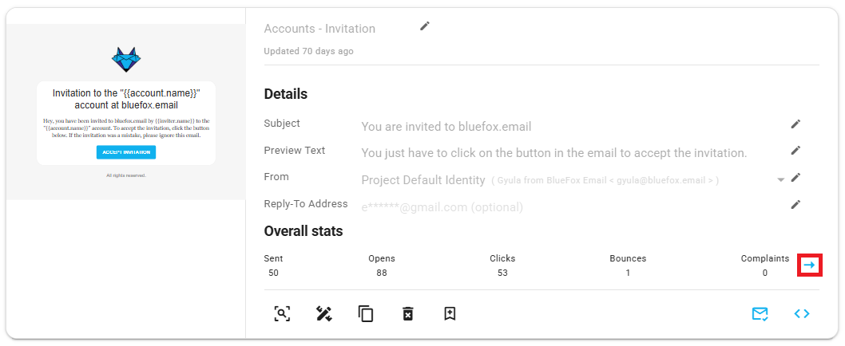Open detailed stats with the blue arrow
This screenshot has height=346, width=845.
click(810, 265)
